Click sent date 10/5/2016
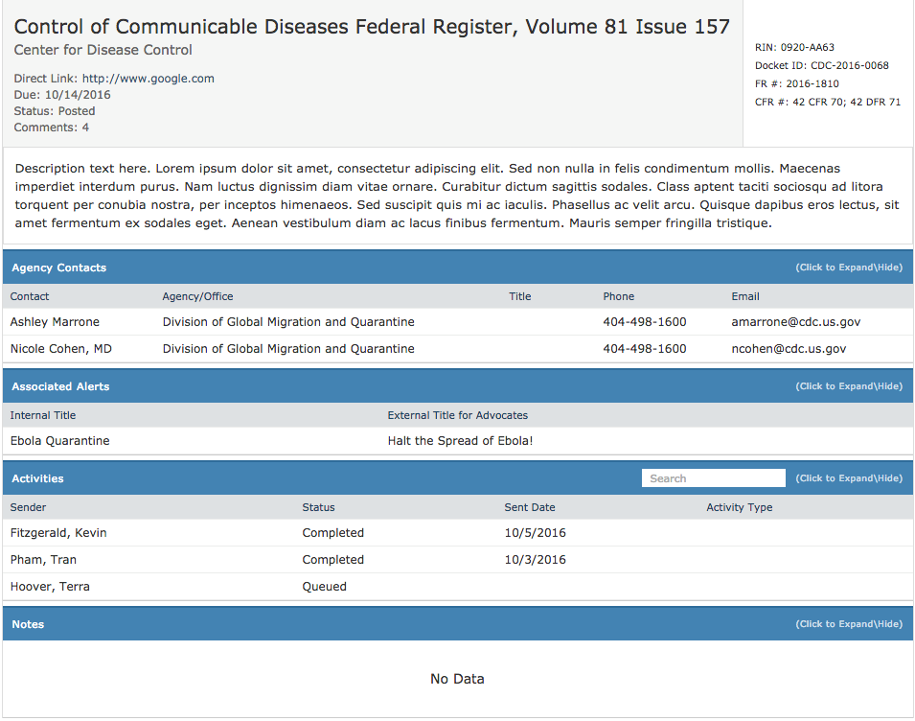The height and width of the screenshot is (721, 915). (x=536, y=533)
